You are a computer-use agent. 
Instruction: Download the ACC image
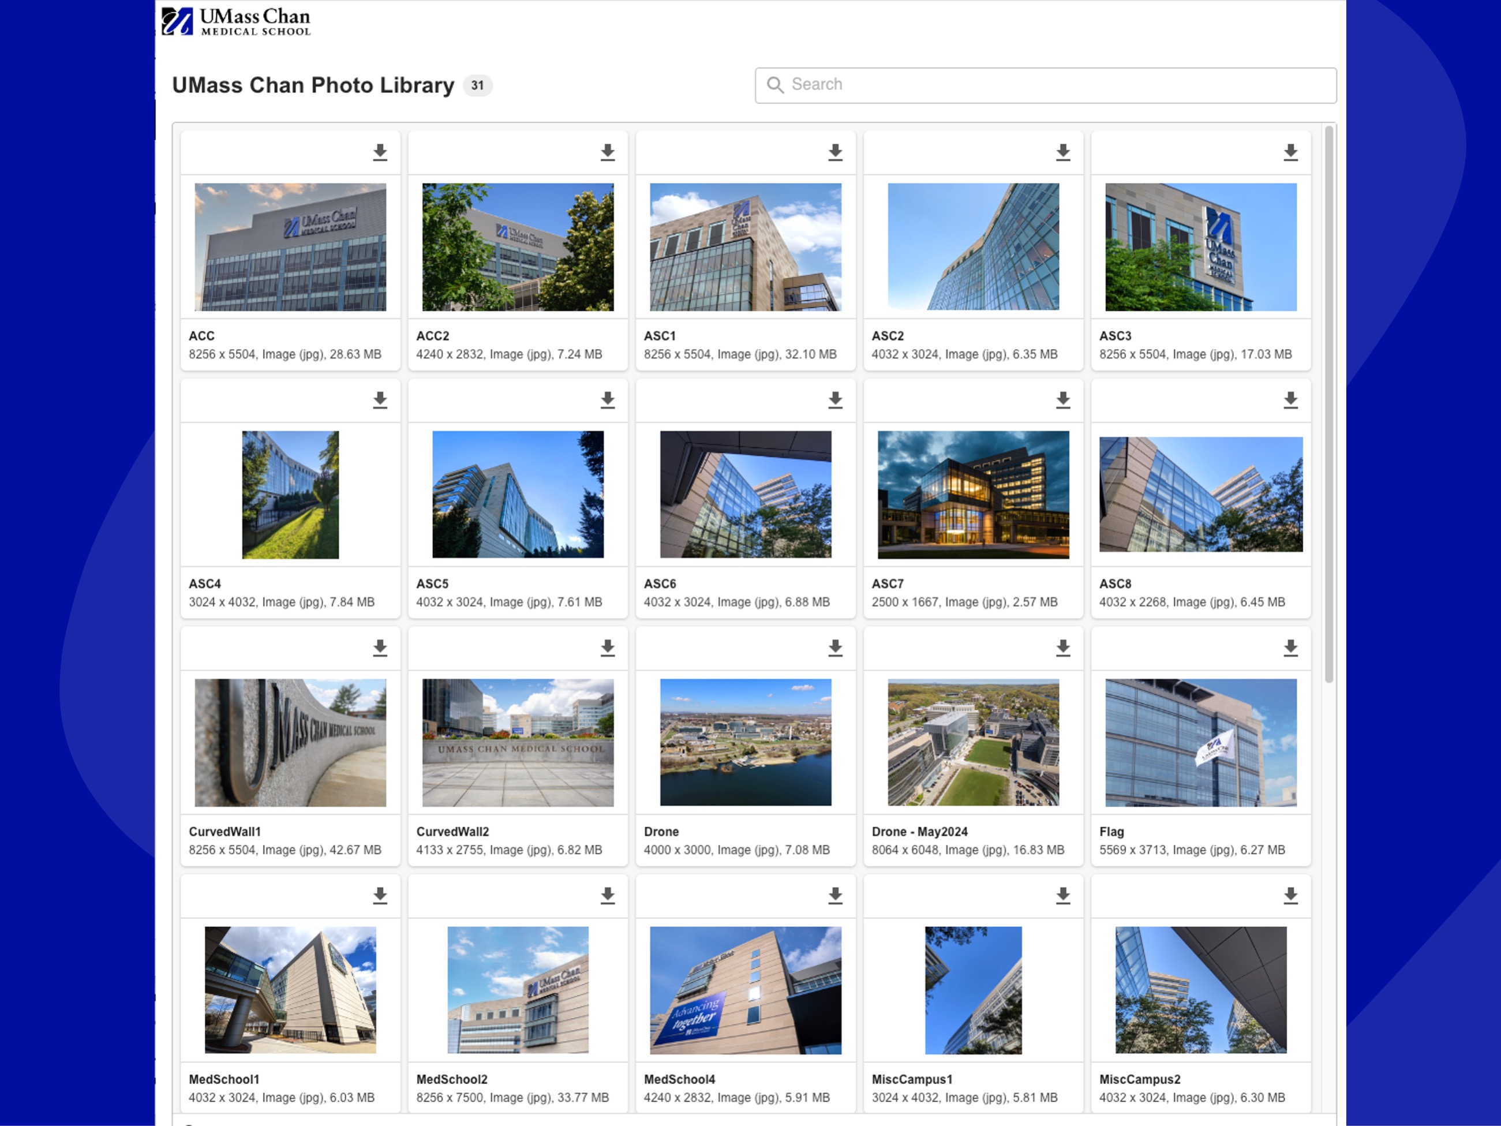point(380,154)
